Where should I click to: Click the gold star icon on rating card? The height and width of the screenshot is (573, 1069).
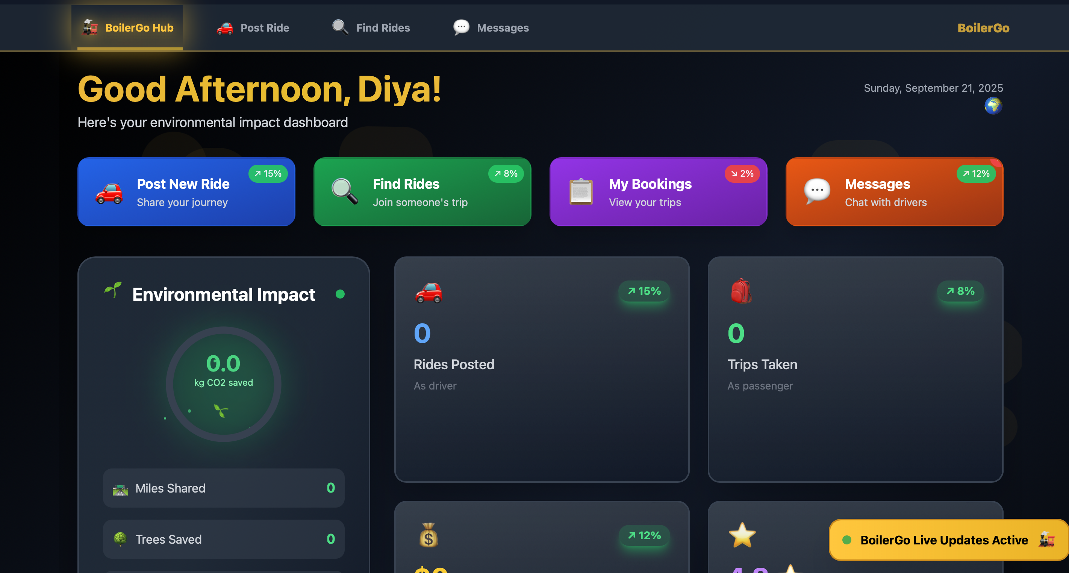742,535
